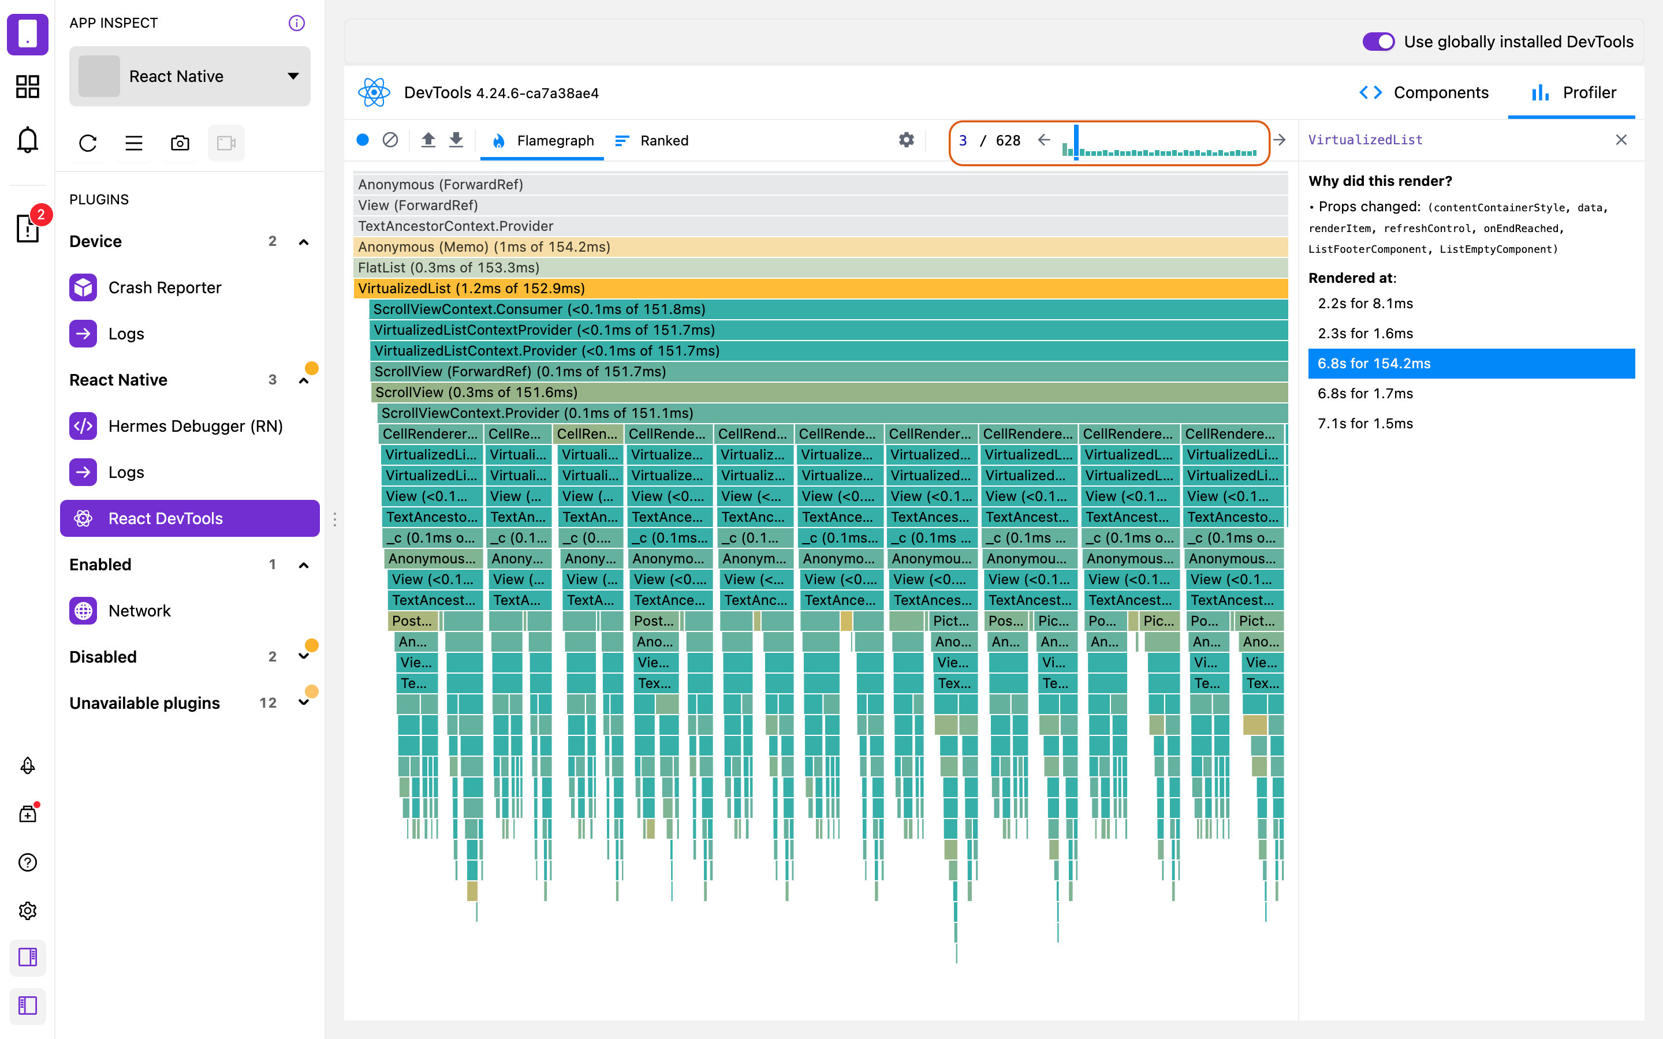1663x1039 pixels.
Task: Select render at 6.8s for 1.7ms
Action: [1471, 394]
